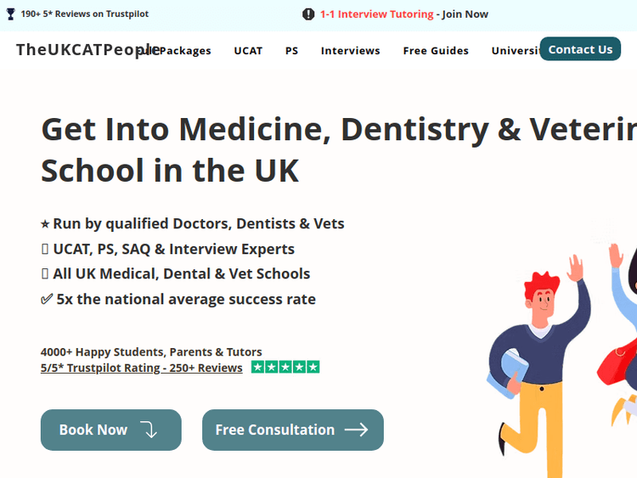The width and height of the screenshot is (637, 478).
Task: Click arrow icon on Free Consultation button
Action: [356, 430]
